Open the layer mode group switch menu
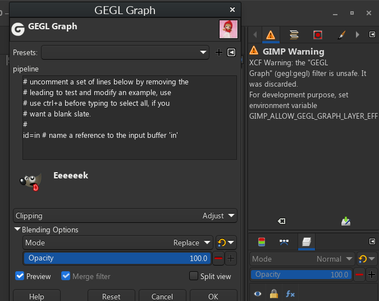Screen dimensions: 379x301 click(x=367, y=259)
